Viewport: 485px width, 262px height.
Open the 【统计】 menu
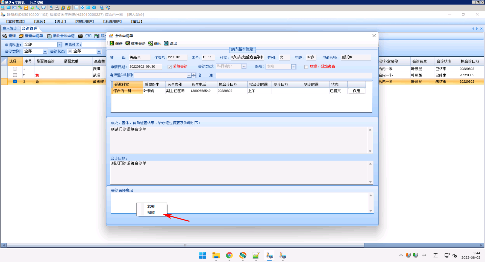tap(60, 21)
